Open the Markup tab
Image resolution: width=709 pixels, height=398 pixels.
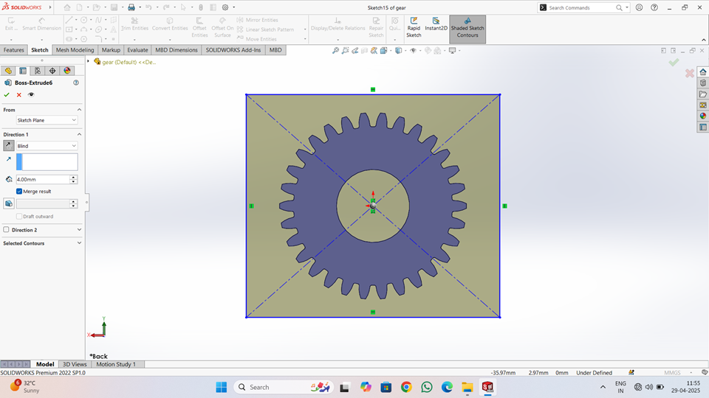[111, 50]
